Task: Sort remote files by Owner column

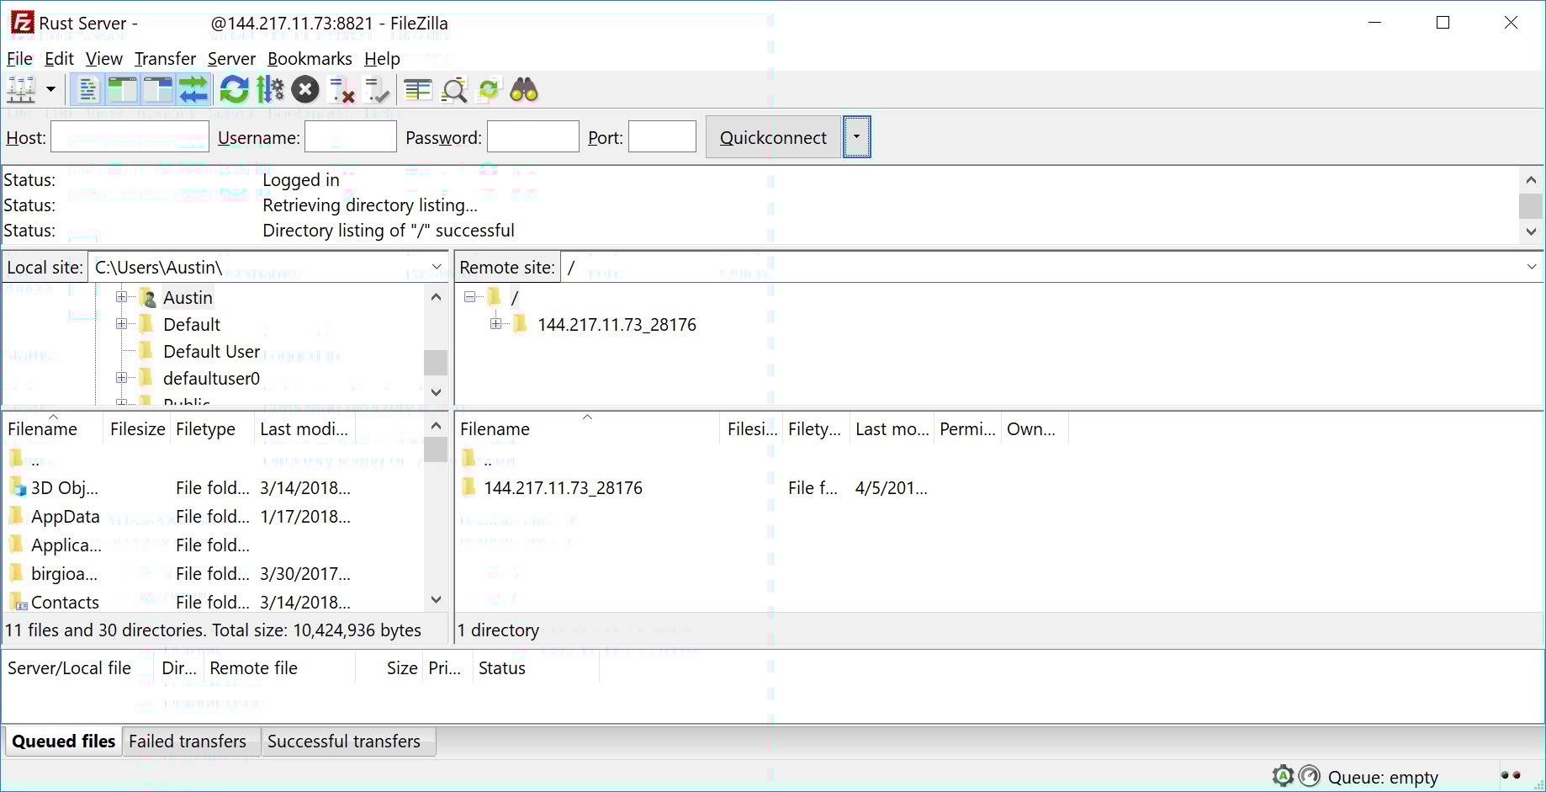Action: pos(1035,429)
